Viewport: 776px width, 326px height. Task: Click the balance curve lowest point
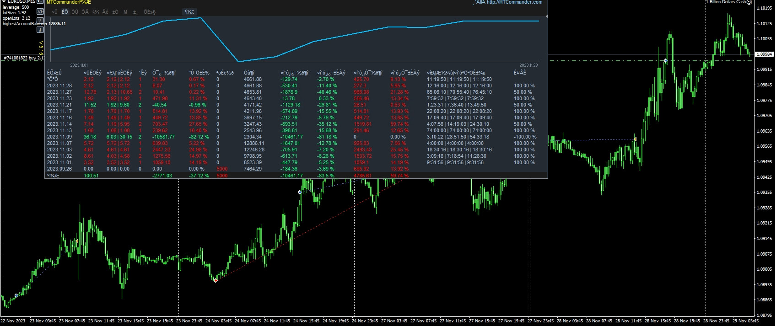238,61
